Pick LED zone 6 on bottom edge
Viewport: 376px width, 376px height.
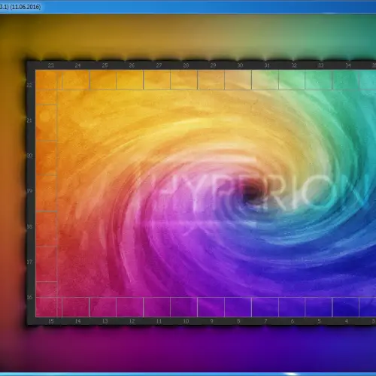coord(293,307)
